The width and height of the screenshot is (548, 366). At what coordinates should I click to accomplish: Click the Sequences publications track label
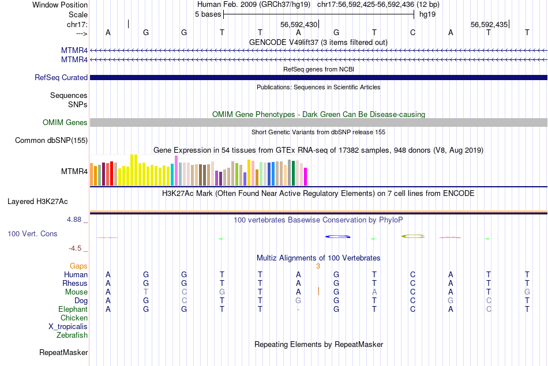click(x=69, y=95)
